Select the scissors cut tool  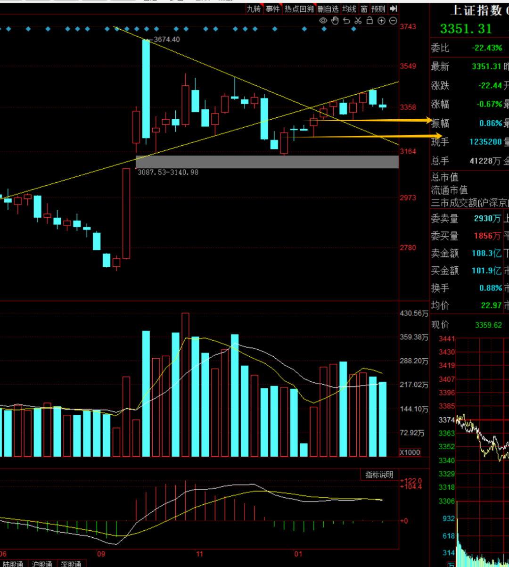click(358, 21)
